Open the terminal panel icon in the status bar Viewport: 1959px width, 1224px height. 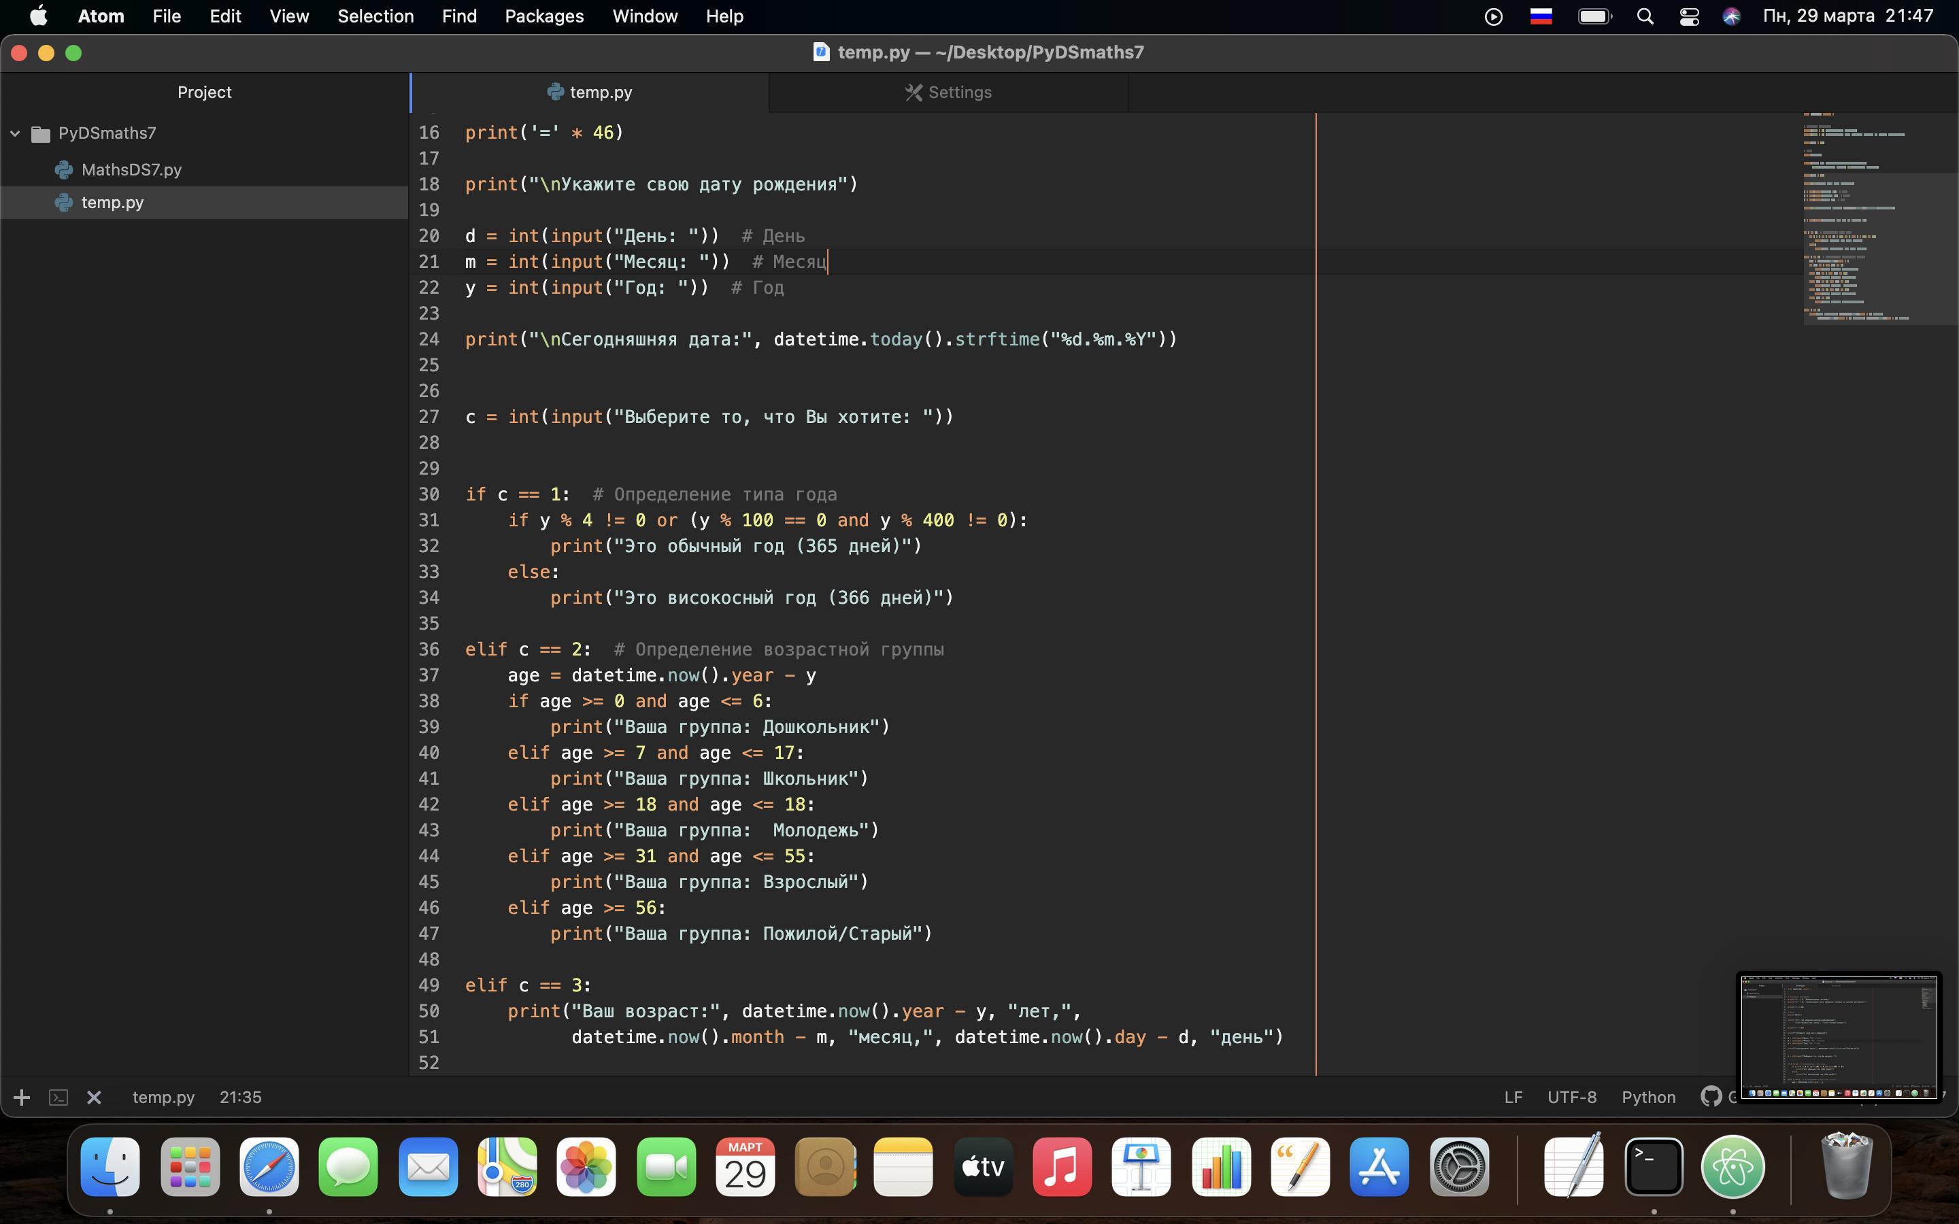[x=58, y=1097]
